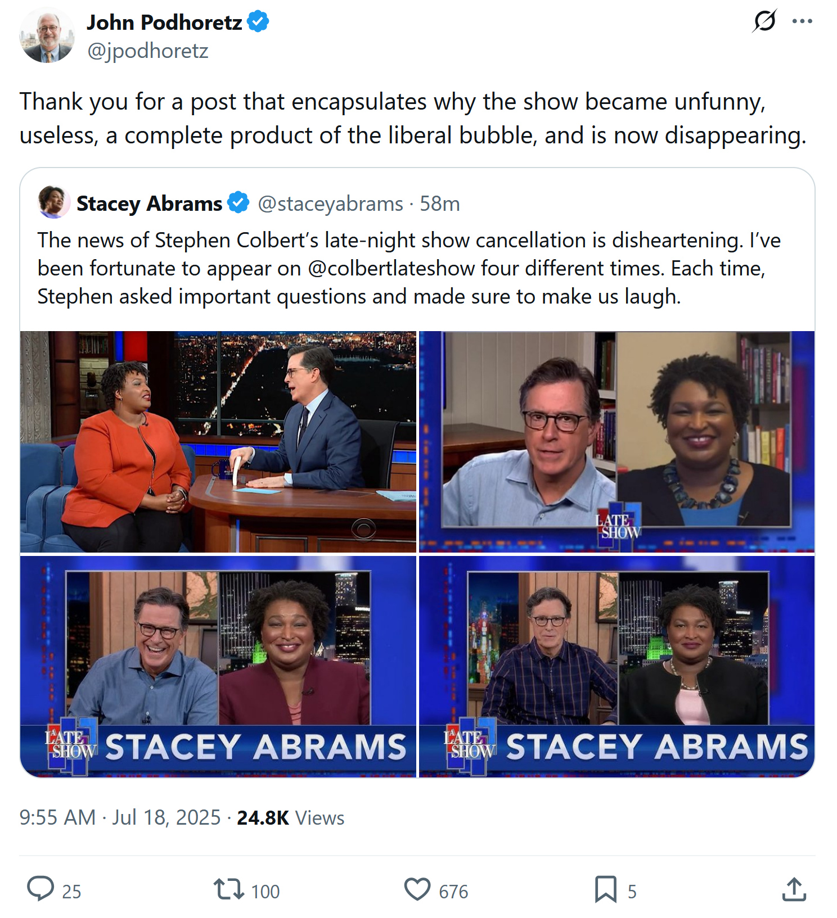Bookmark this post
This screenshot has width=837, height=918.
(x=606, y=889)
